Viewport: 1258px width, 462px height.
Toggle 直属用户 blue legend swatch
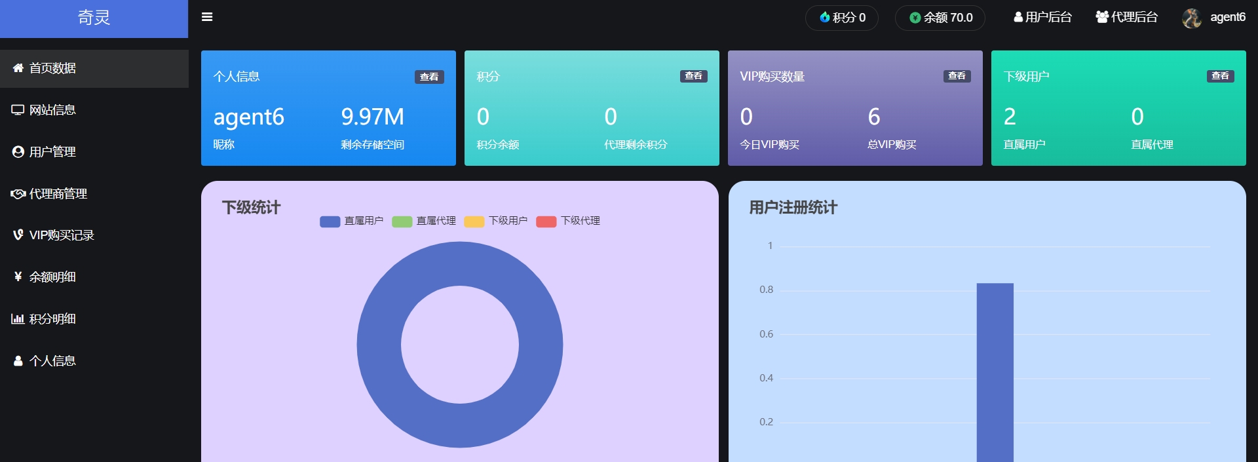330,221
